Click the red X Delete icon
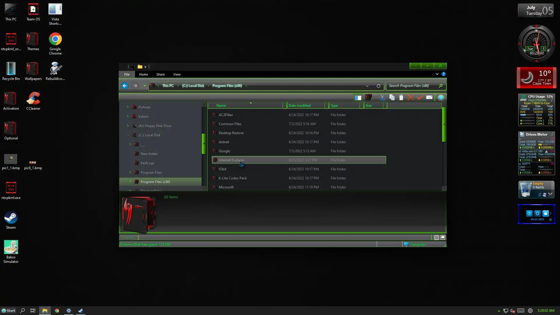The height and width of the screenshot is (315, 560). click(410, 98)
